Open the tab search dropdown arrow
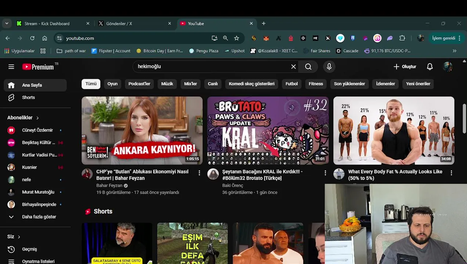 [x=7, y=23]
